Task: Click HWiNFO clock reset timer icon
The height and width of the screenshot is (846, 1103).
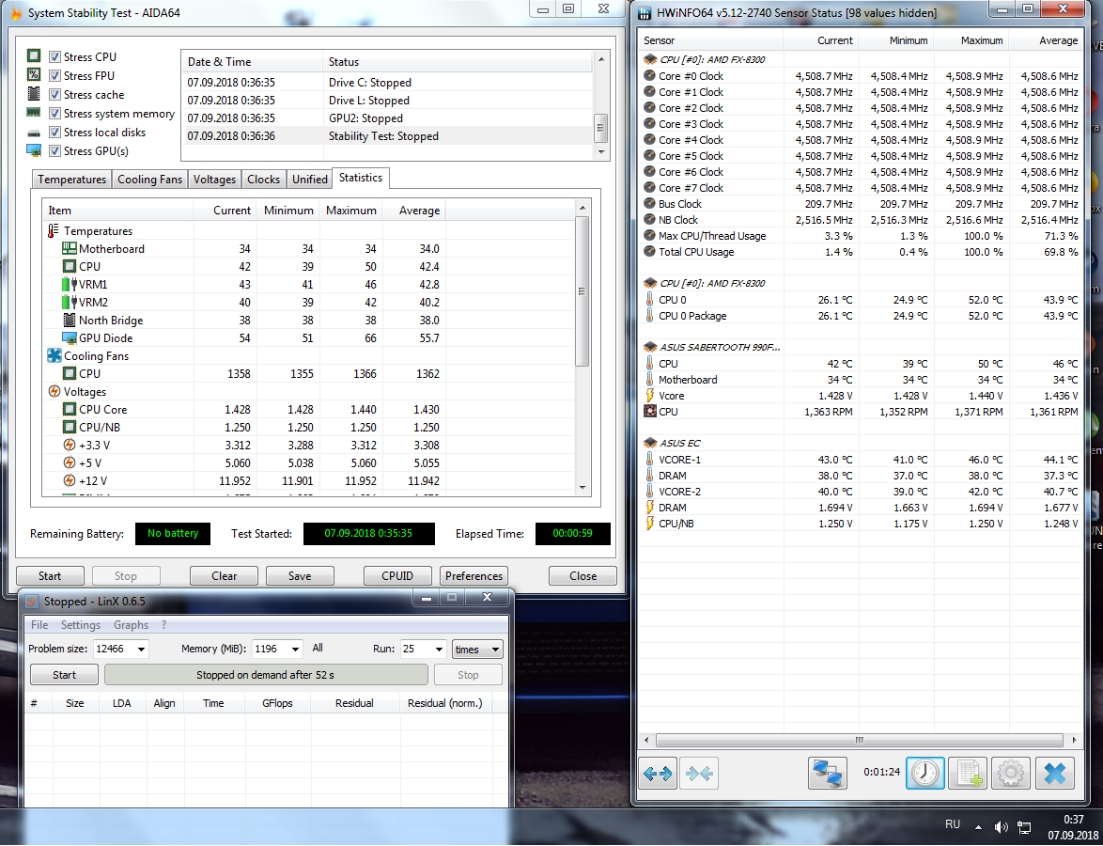Action: tap(924, 773)
